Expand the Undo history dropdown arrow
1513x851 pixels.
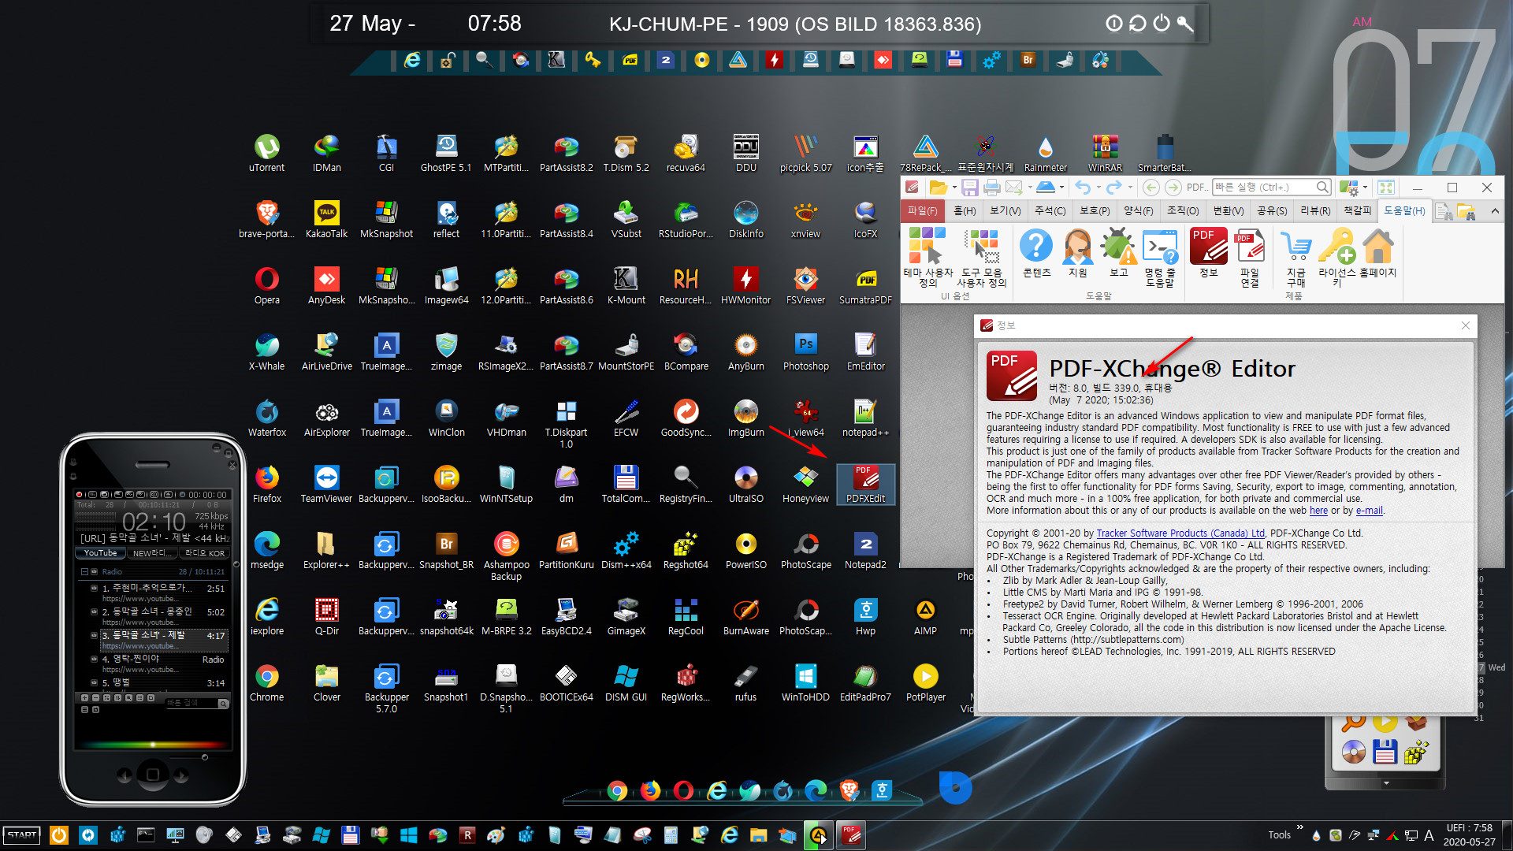click(1097, 188)
